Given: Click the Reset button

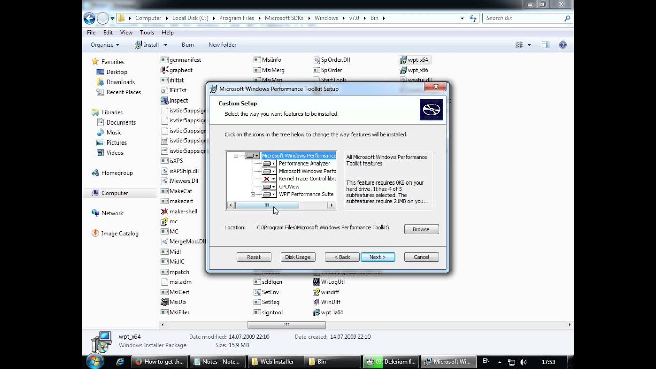Looking at the screenshot, I should click(254, 257).
